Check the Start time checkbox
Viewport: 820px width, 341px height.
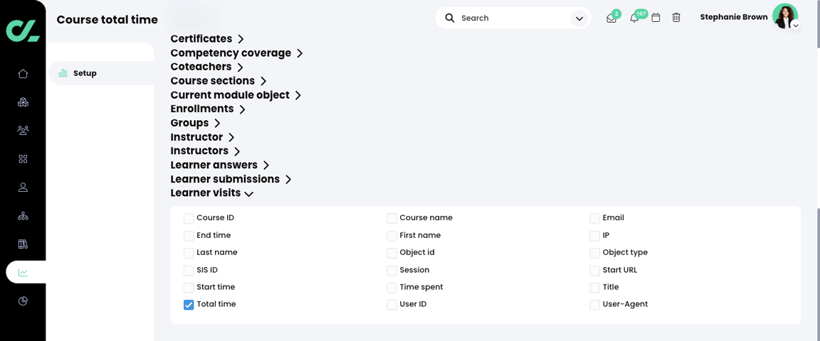189,288
